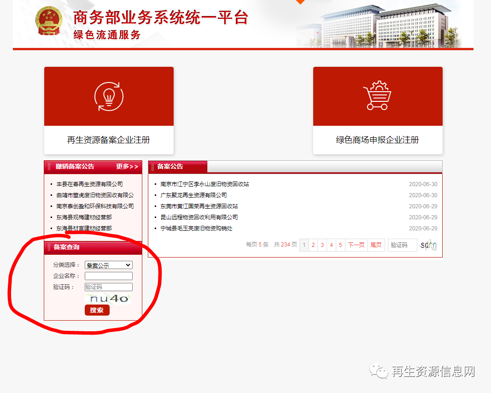
Task: Click the recycling lightbulb icon above 再生资源备案企业注册
Action: coord(109,96)
